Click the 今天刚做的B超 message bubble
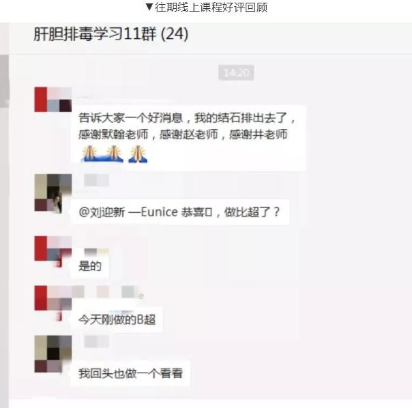The width and height of the screenshot is (412, 408). coord(117,320)
